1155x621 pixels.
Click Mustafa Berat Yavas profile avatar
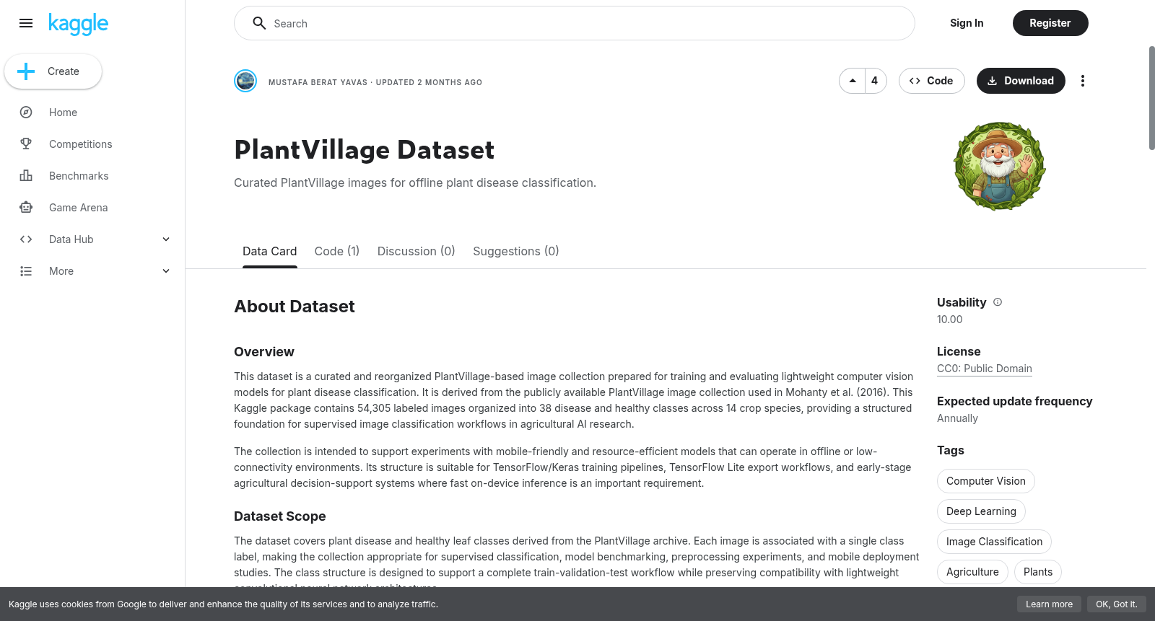point(245,81)
